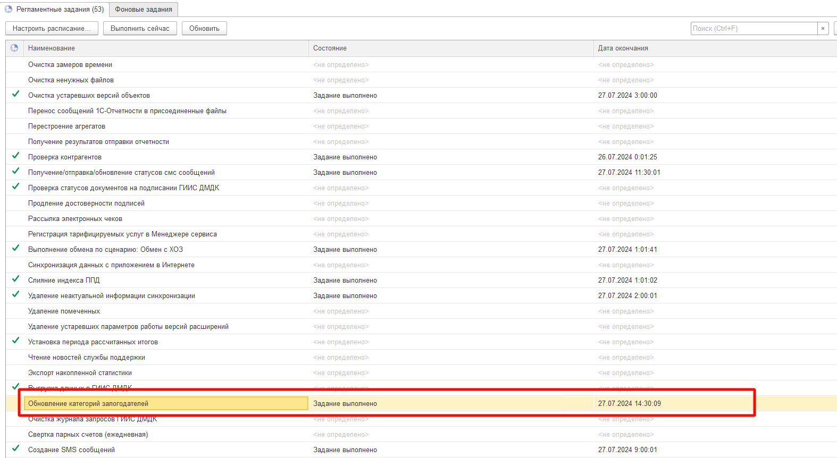
Task: Select row Экспорт накопленной статистики
Action: (421, 372)
